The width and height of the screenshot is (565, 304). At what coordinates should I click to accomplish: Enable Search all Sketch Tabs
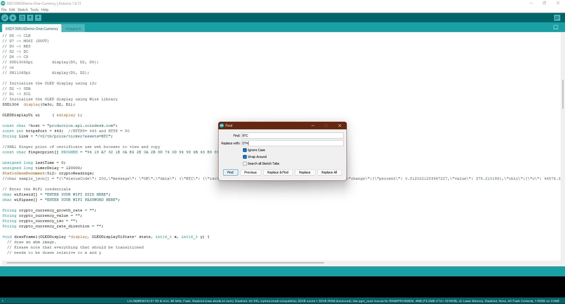tap(245, 163)
